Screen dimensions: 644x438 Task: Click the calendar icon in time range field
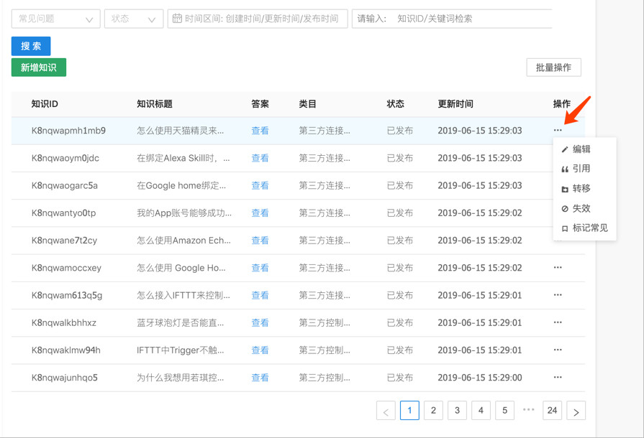(x=177, y=19)
